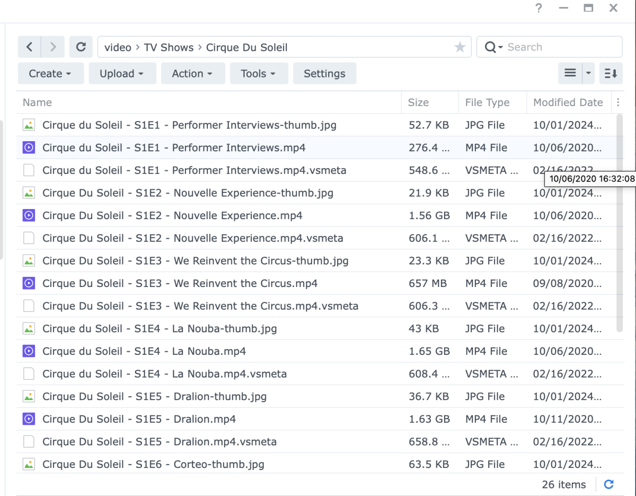Click the video icon beside Nouvelle Experience.mp4
Screen dimensions: 636x496
[29, 215]
